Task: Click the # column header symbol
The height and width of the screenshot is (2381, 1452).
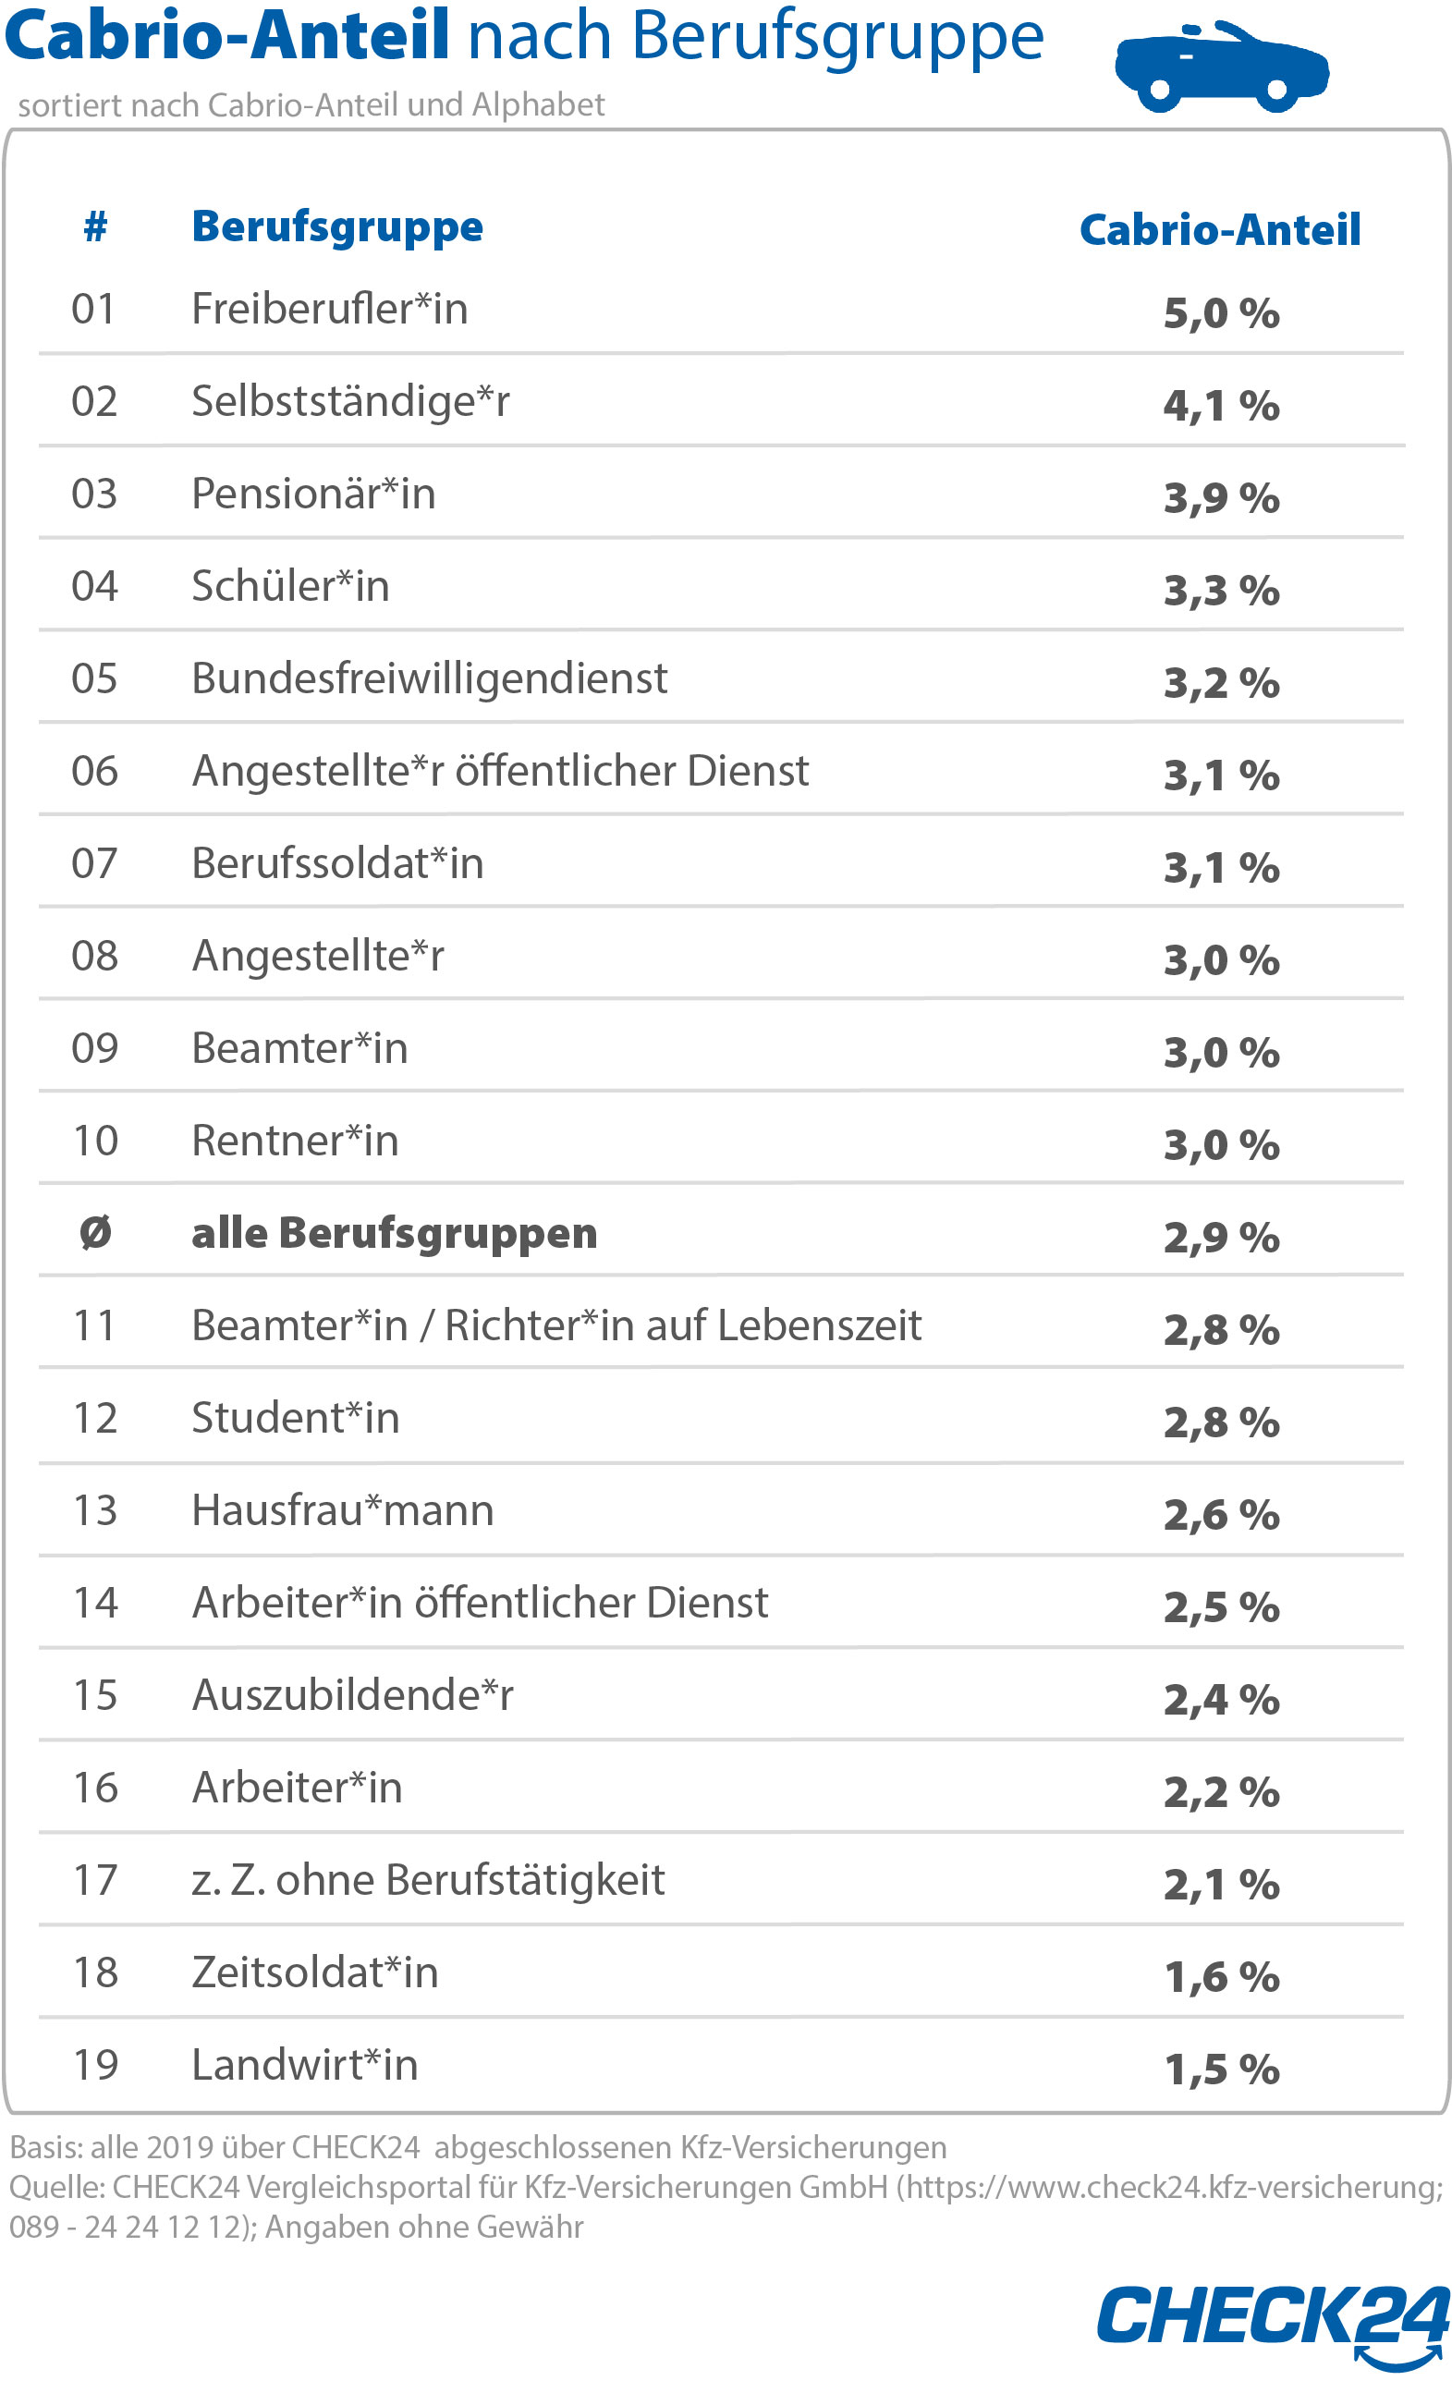Action: tap(94, 227)
